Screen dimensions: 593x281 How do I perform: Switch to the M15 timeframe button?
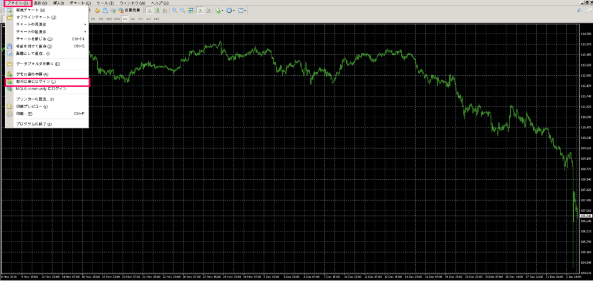click(109, 19)
